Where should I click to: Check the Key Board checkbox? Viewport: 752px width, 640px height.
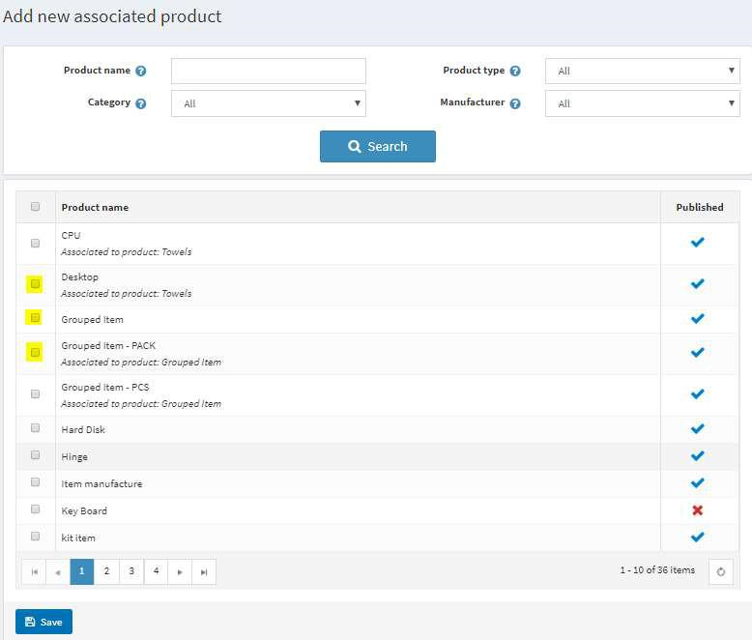[x=35, y=509]
